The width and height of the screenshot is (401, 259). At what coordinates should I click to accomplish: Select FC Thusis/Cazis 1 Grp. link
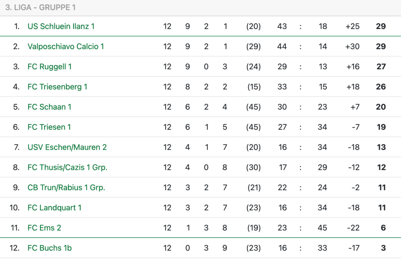coord(67,167)
